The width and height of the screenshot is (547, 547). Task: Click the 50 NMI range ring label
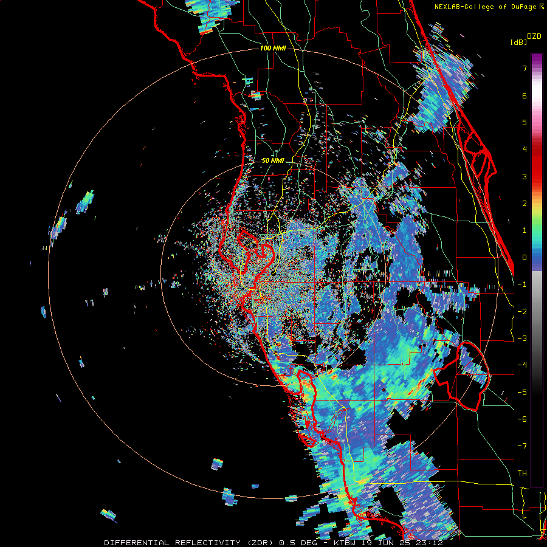tap(273, 161)
